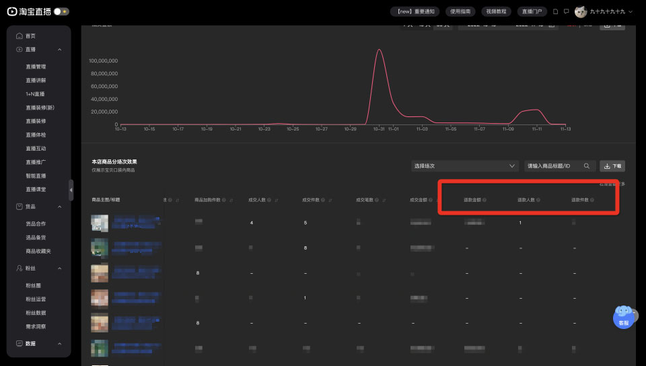The height and width of the screenshot is (366, 646).
Task: Sort by 成交人数 column
Action: pos(277,200)
